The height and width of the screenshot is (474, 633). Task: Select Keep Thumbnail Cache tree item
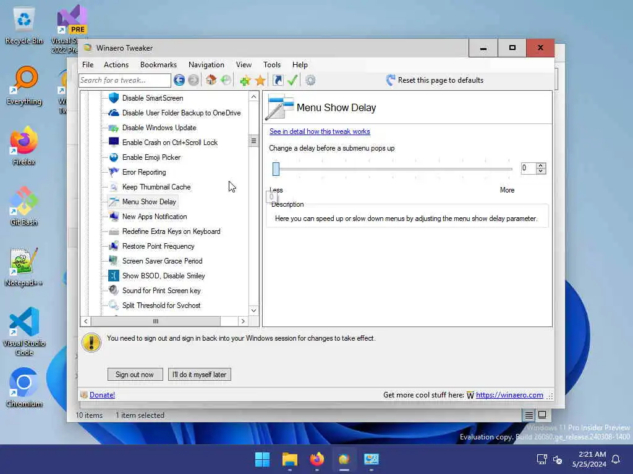click(156, 187)
